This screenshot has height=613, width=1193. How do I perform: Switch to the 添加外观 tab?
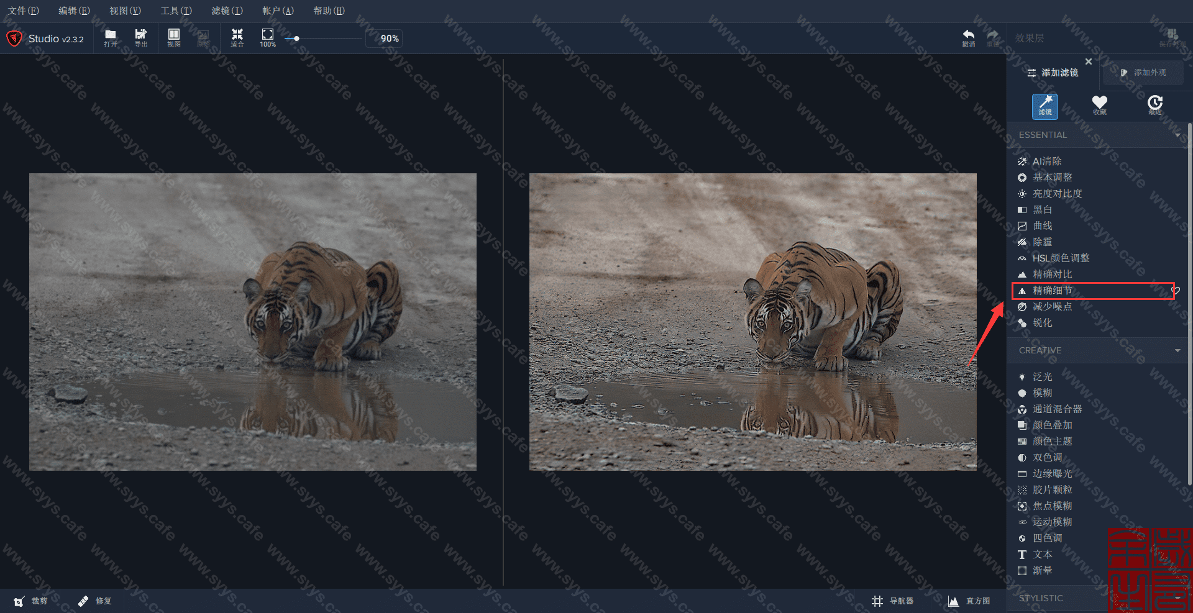[1143, 73]
